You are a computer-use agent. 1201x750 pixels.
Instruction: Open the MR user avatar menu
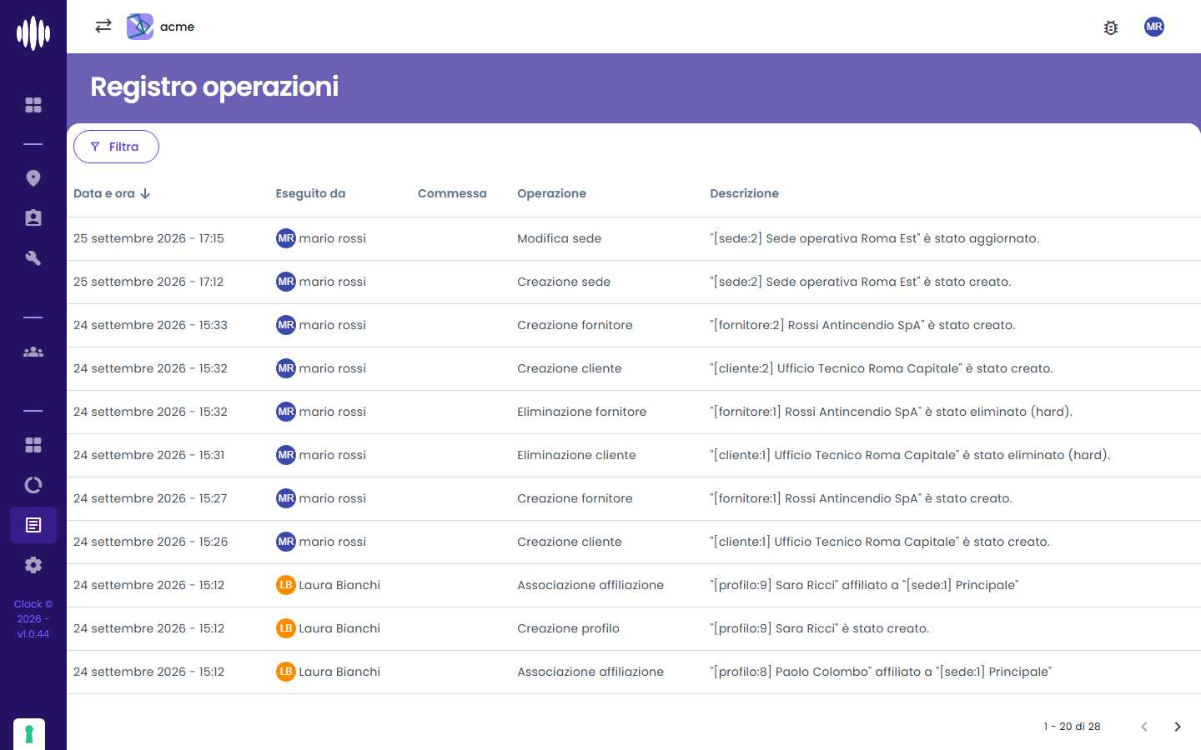[x=1154, y=27]
